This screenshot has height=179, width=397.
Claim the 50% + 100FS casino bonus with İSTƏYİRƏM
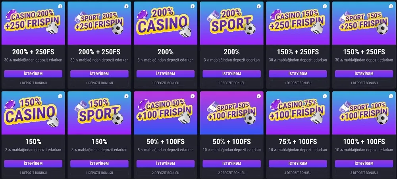(166, 164)
